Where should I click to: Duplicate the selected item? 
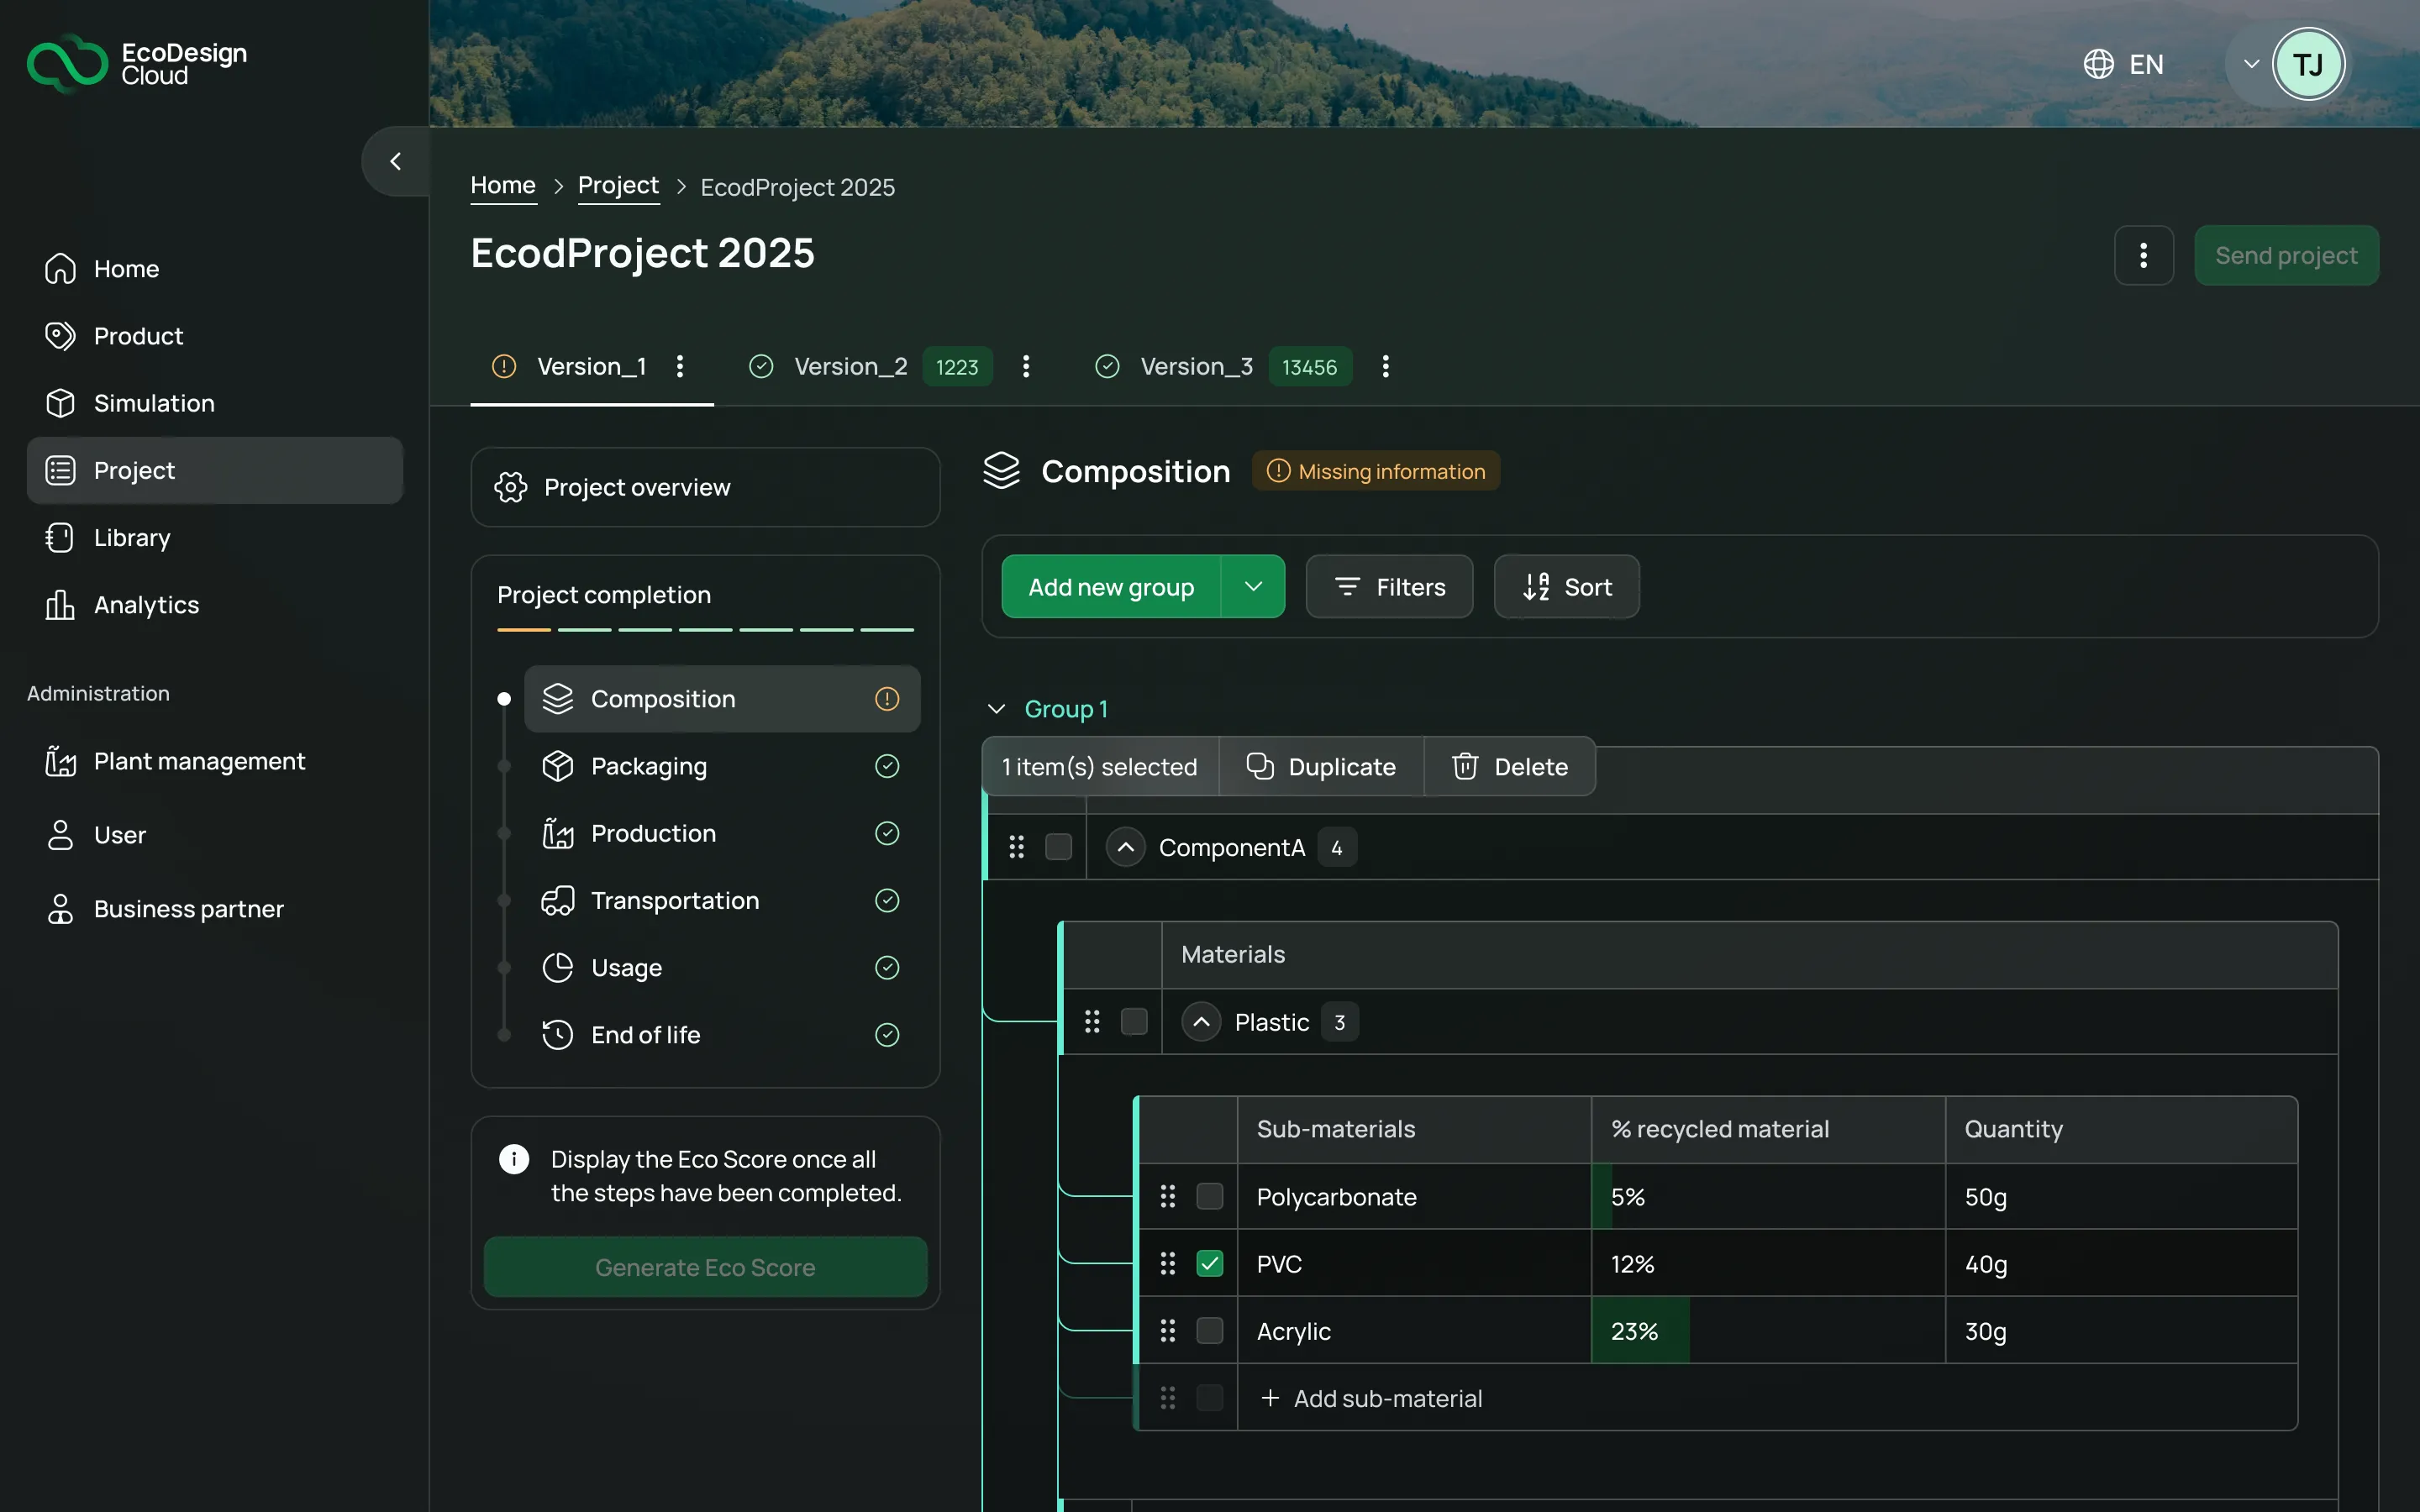click(1321, 766)
